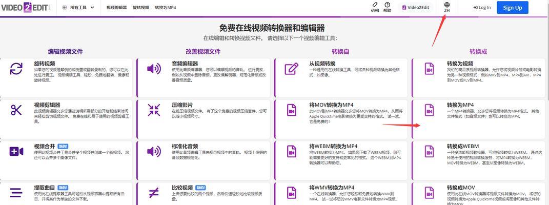
Task: Click the 视频合并 add-video camera icon
Action: pos(16,151)
